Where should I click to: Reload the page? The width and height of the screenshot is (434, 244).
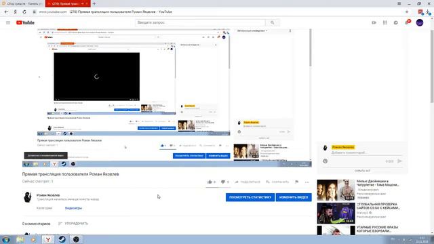tap(24, 12)
